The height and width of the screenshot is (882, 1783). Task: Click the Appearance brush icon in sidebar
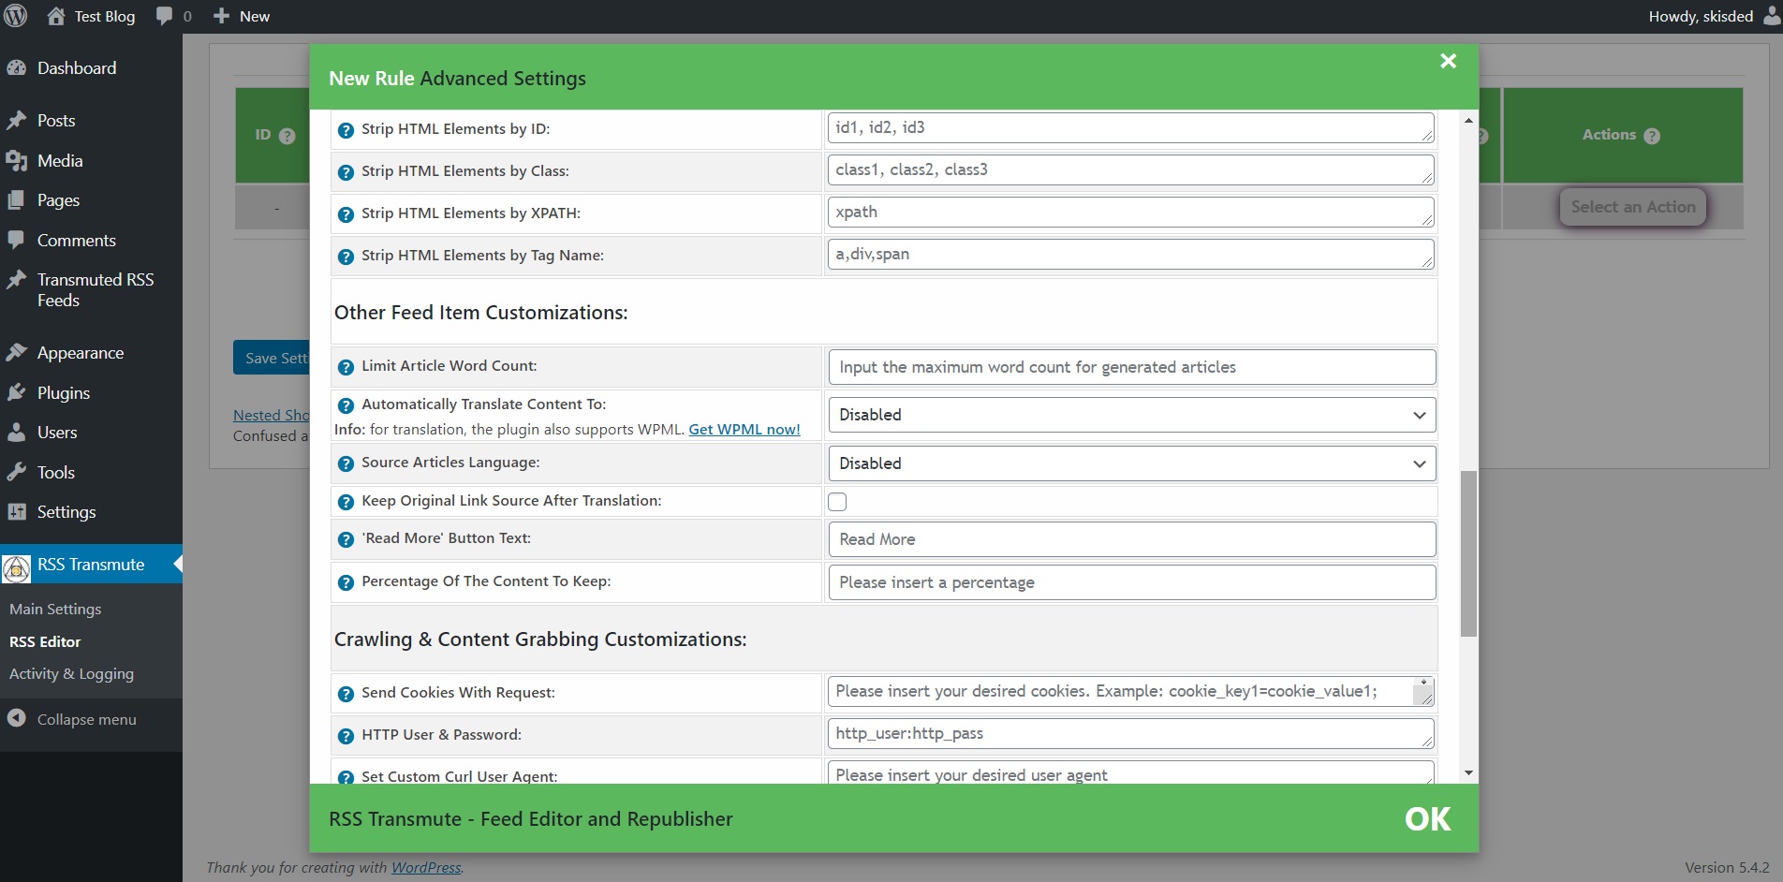pos(16,352)
